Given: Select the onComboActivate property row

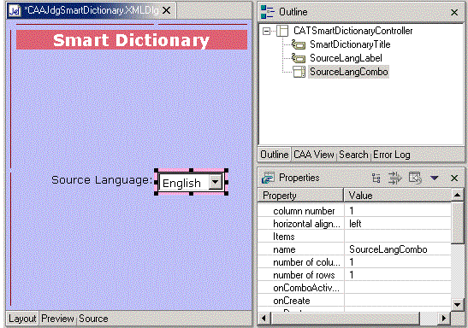Looking at the screenshot, I should point(354,288).
